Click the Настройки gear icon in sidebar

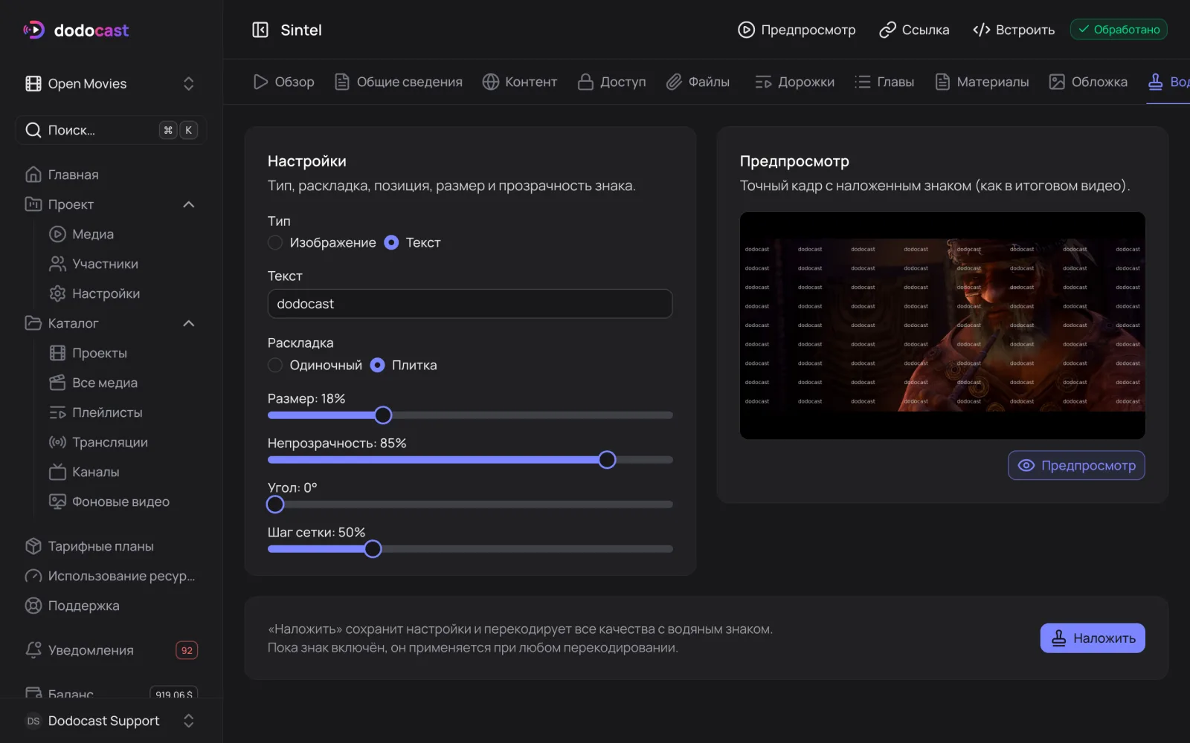(x=57, y=293)
